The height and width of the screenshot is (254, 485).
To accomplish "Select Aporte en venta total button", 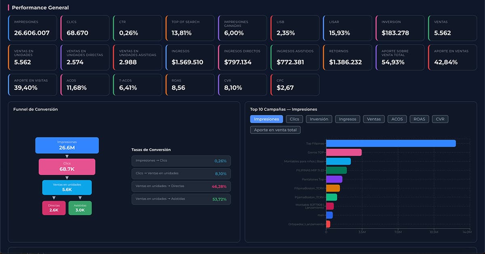I will (x=275, y=130).
